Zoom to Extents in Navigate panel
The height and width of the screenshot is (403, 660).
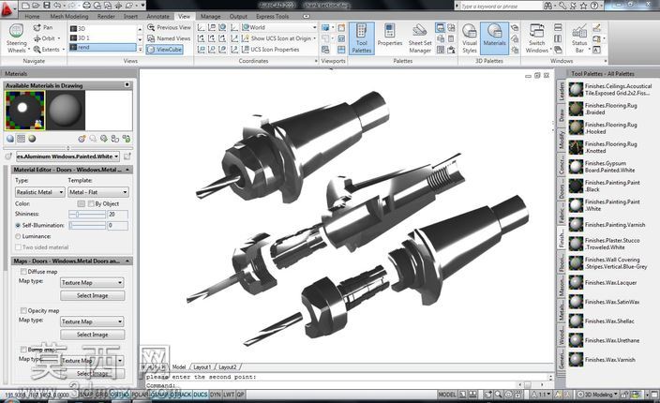click(48, 50)
